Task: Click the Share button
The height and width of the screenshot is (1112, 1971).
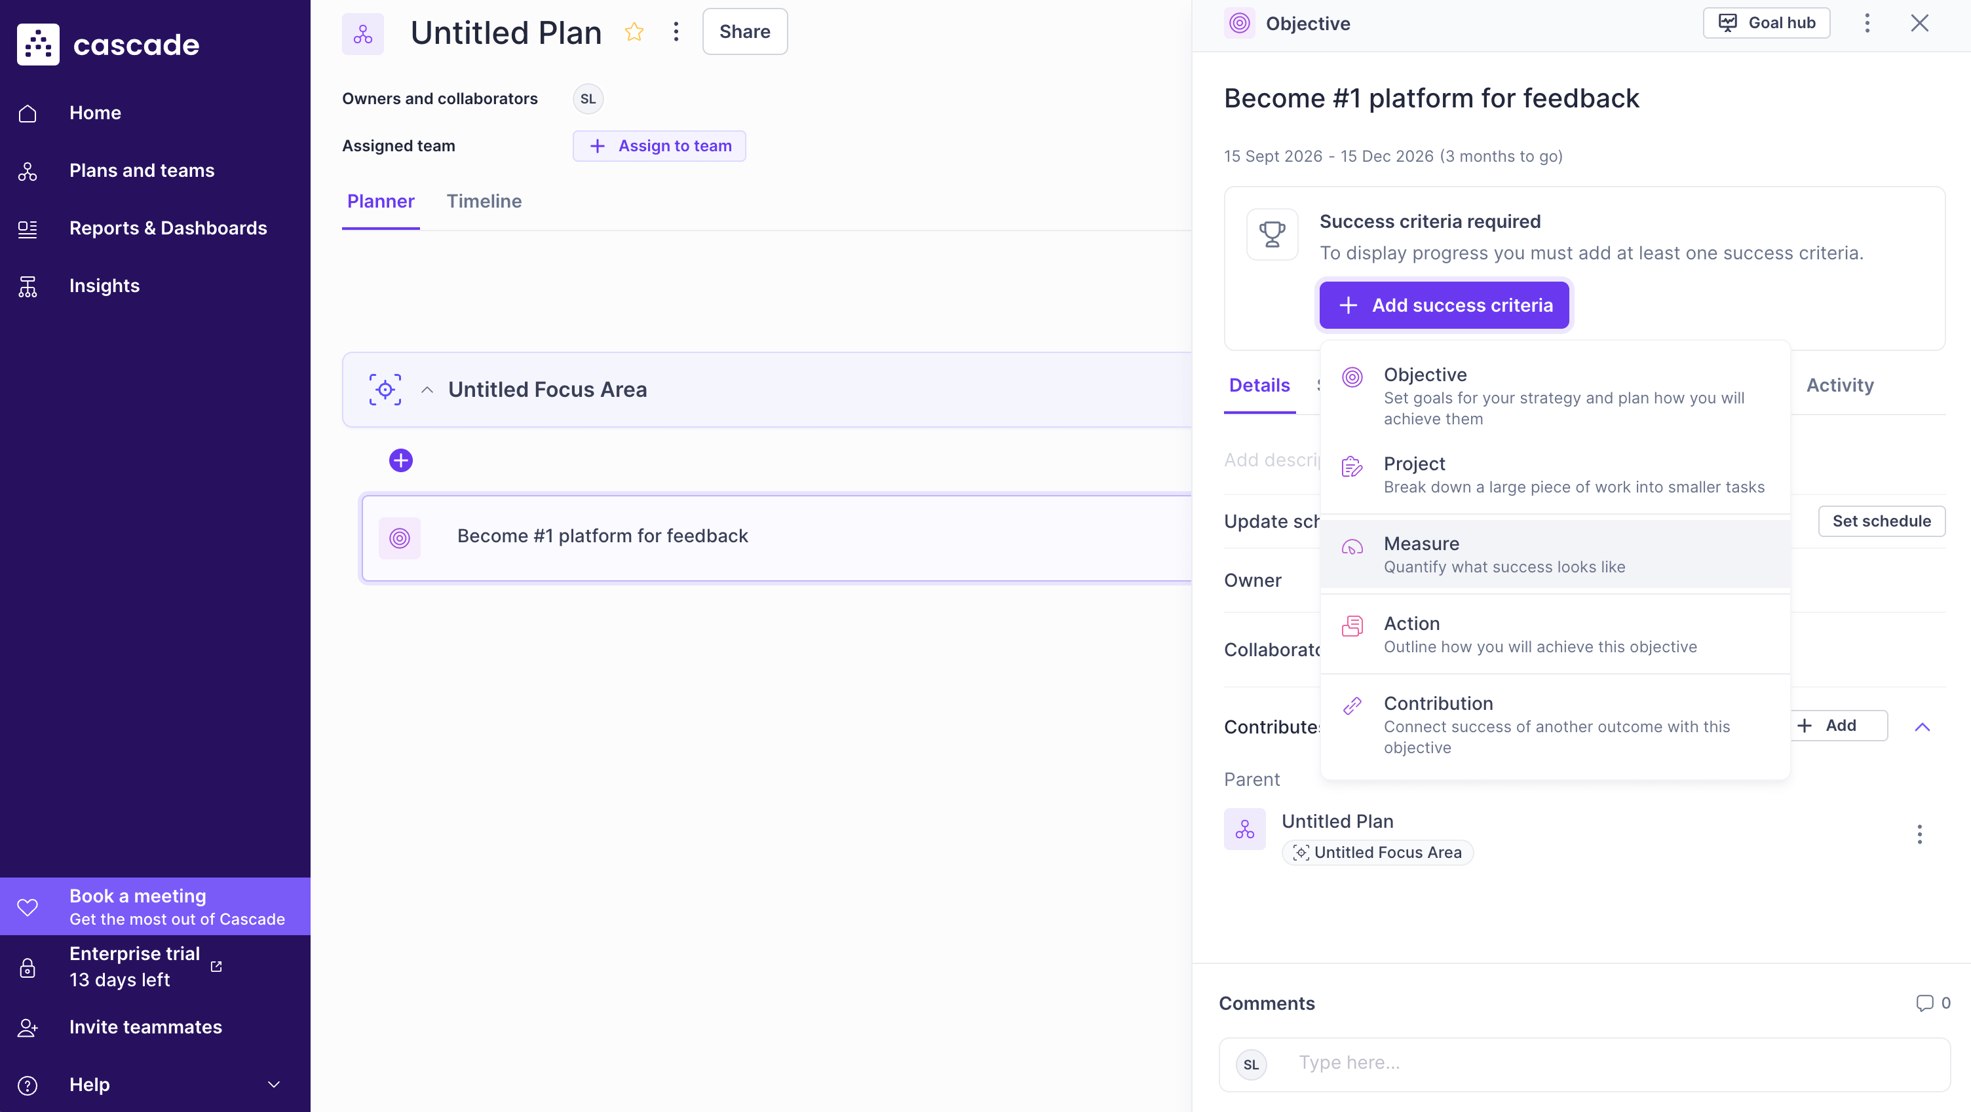Action: (744, 31)
